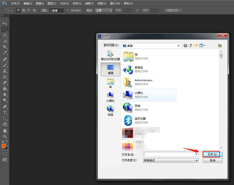Select the Crop tool
234x185 pixels.
(5, 47)
